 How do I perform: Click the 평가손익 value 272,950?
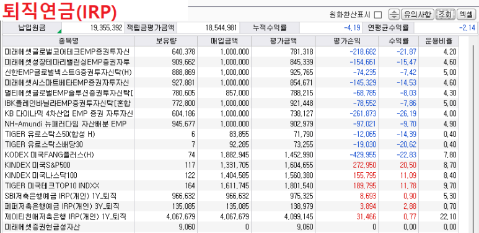click(365, 165)
